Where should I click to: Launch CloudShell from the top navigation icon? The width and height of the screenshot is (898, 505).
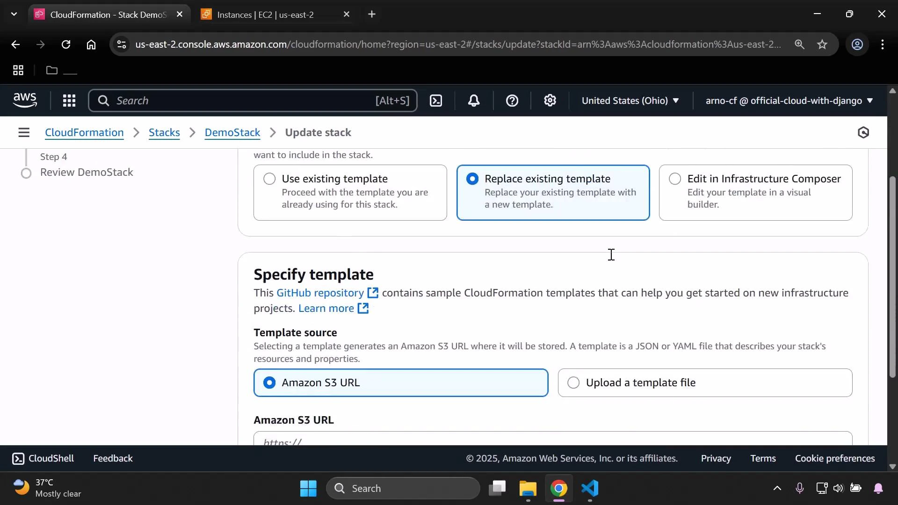pyautogui.click(x=436, y=101)
